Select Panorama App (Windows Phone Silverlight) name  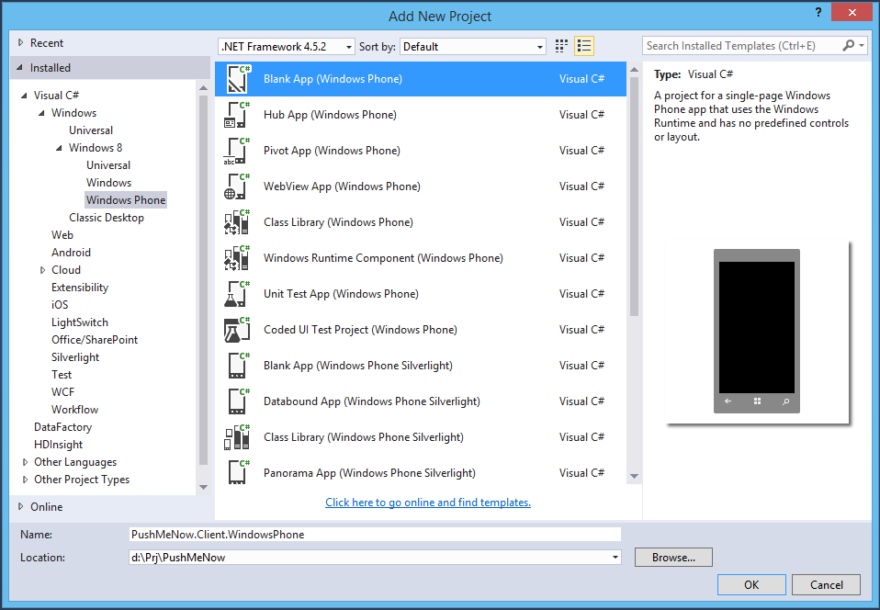tap(369, 473)
